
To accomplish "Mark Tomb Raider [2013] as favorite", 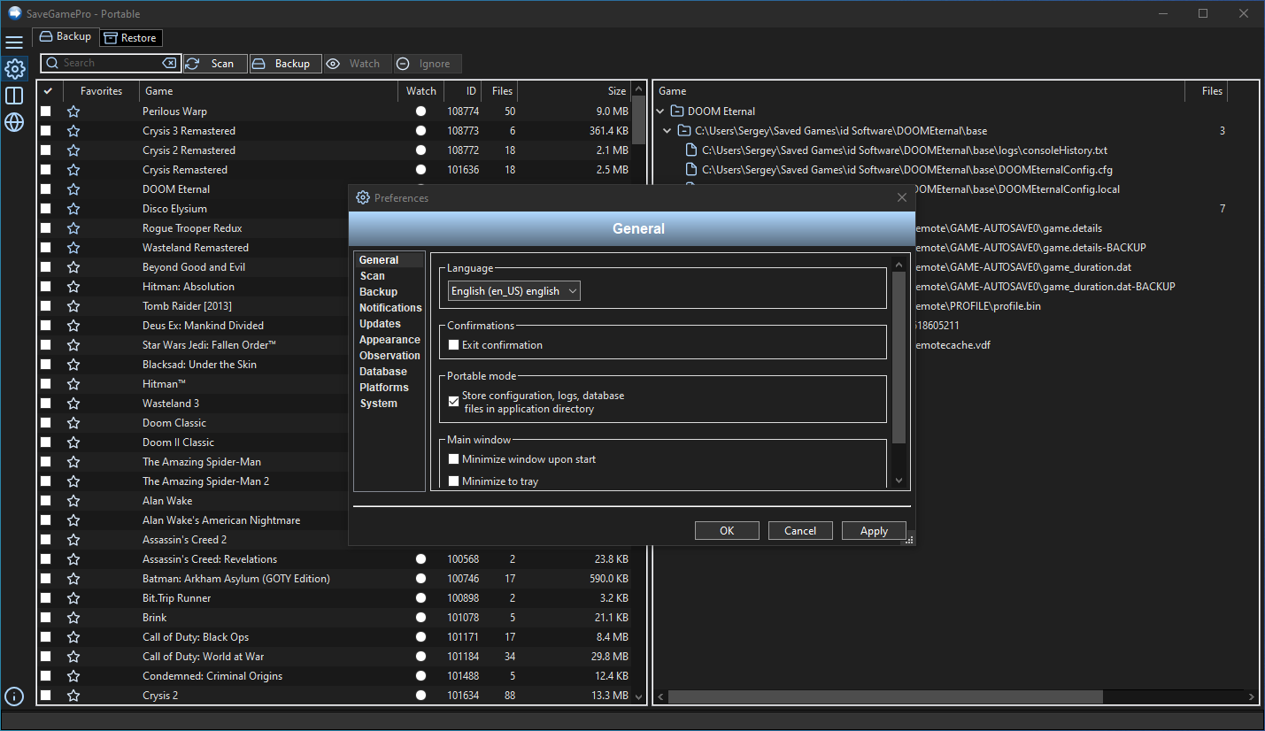I will click(x=73, y=306).
